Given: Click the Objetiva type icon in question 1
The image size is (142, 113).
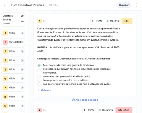Looking at the screenshot, I should point(108,21).
